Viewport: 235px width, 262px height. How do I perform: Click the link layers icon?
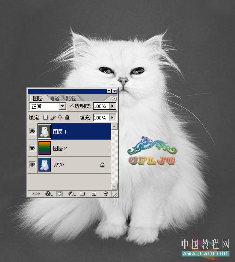pos(36,194)
